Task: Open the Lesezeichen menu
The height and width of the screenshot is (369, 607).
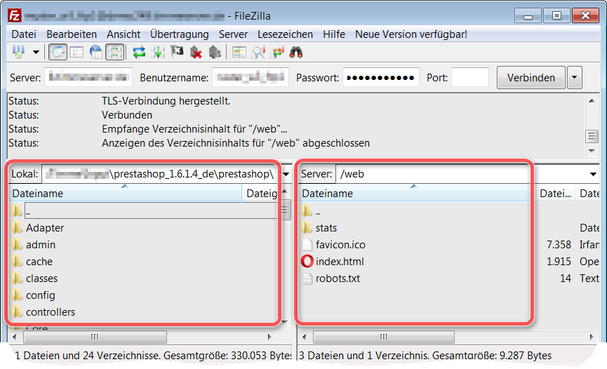Action: coord(285,34)
